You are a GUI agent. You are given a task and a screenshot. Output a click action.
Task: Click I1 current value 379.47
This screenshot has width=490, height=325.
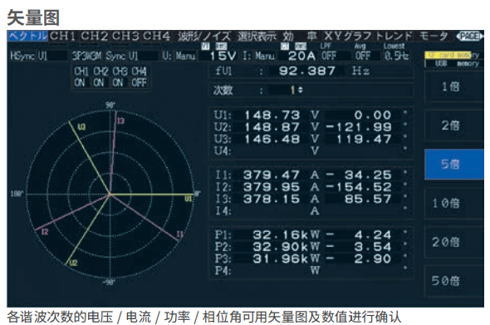272,175
